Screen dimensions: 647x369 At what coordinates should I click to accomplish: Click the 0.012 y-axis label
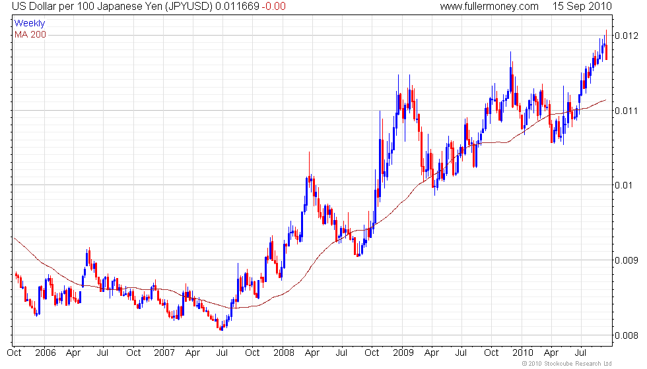point(627,36)
